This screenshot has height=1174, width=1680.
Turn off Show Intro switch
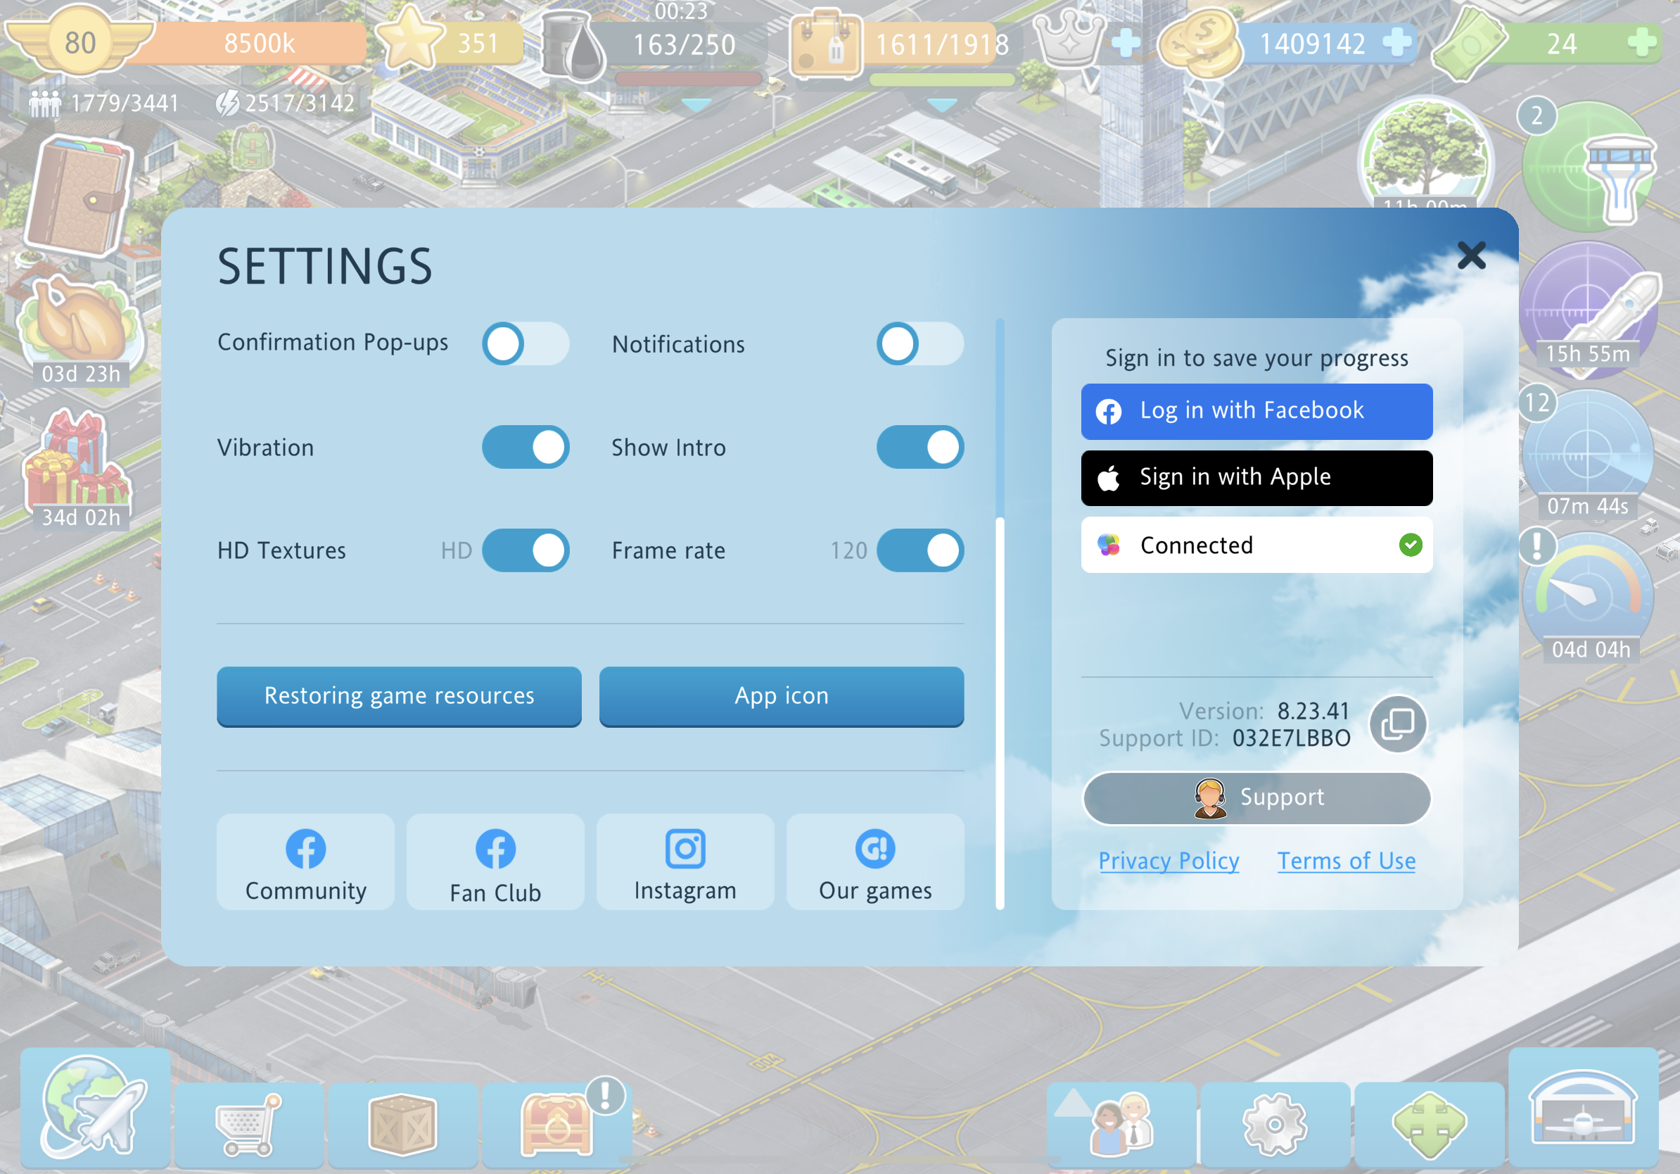(x=919, y=446)
